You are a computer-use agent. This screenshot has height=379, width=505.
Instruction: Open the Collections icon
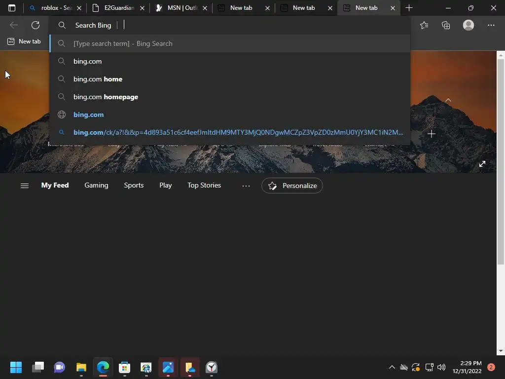(446, 25)
